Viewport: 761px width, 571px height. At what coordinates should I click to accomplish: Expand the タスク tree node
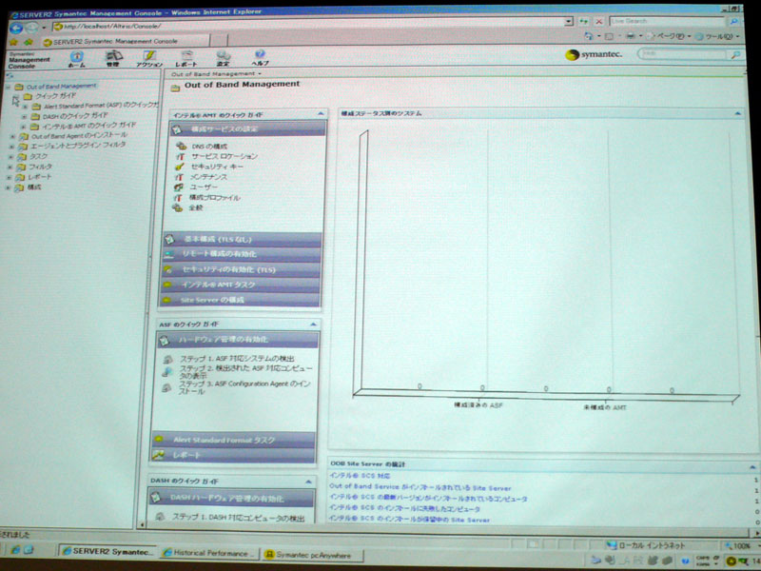click(x=10, y=157)
